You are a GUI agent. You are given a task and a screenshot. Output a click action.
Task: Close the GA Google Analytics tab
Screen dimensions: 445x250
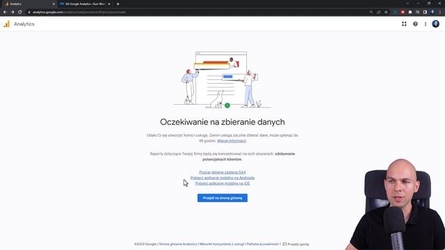tap(109, 4)
